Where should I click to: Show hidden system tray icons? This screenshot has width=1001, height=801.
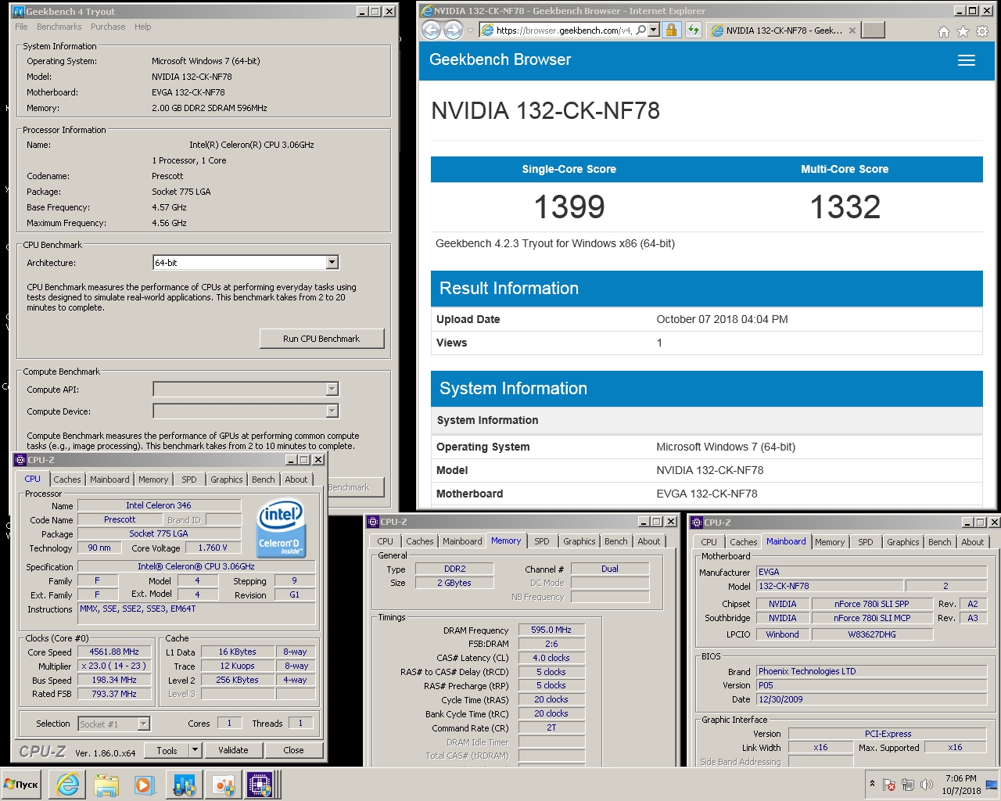(872, 783)
